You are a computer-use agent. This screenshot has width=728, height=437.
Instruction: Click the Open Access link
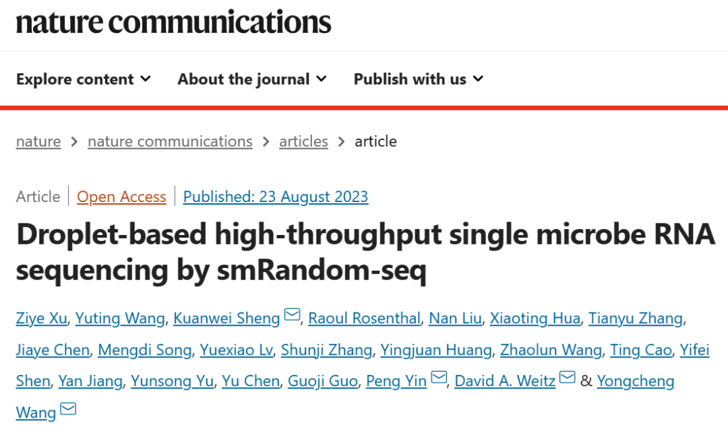[121, 197]
